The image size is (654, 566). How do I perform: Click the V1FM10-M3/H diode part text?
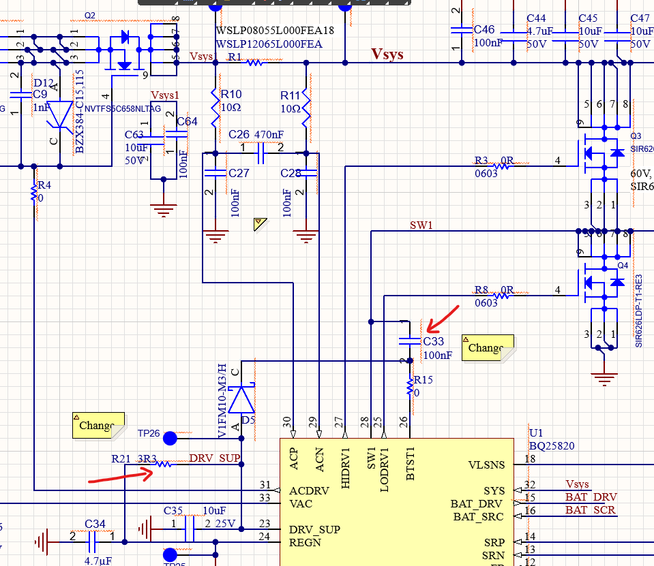pos(222,400)
